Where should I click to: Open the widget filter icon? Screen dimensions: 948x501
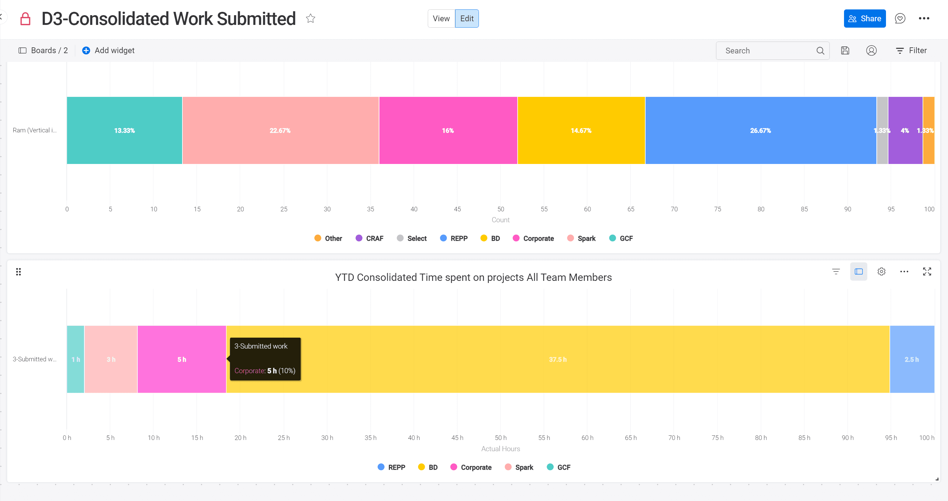836,272
